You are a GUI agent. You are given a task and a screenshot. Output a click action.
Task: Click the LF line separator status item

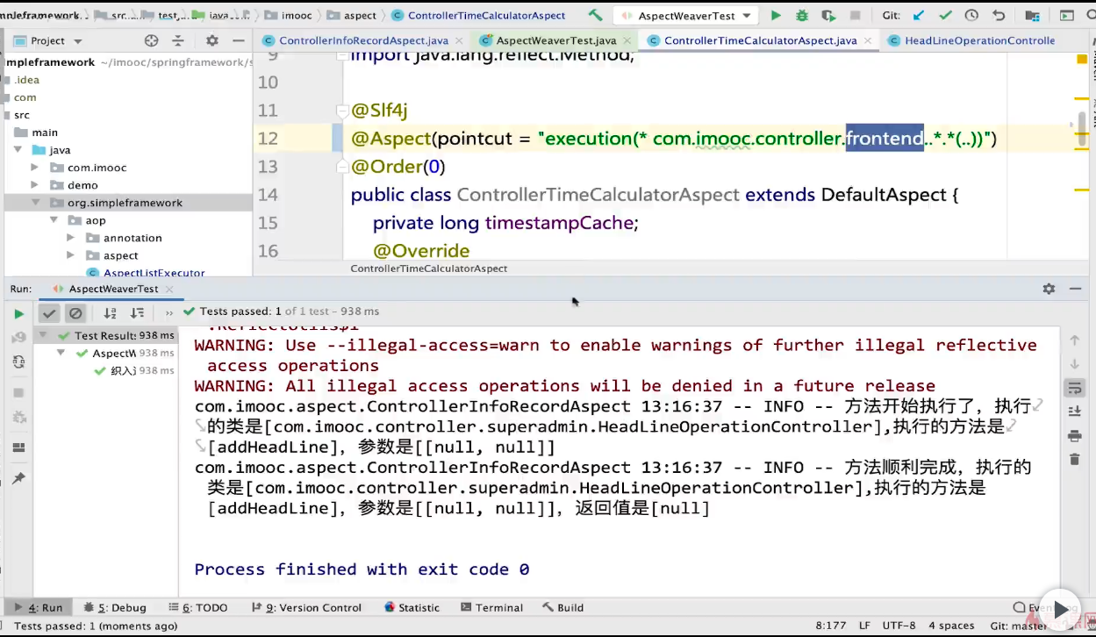pyautogui.click(x=864, y=626)
